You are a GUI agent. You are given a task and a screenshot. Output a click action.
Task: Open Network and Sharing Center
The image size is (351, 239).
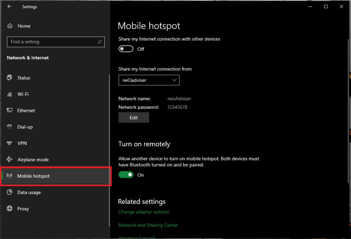pos(148,225)
